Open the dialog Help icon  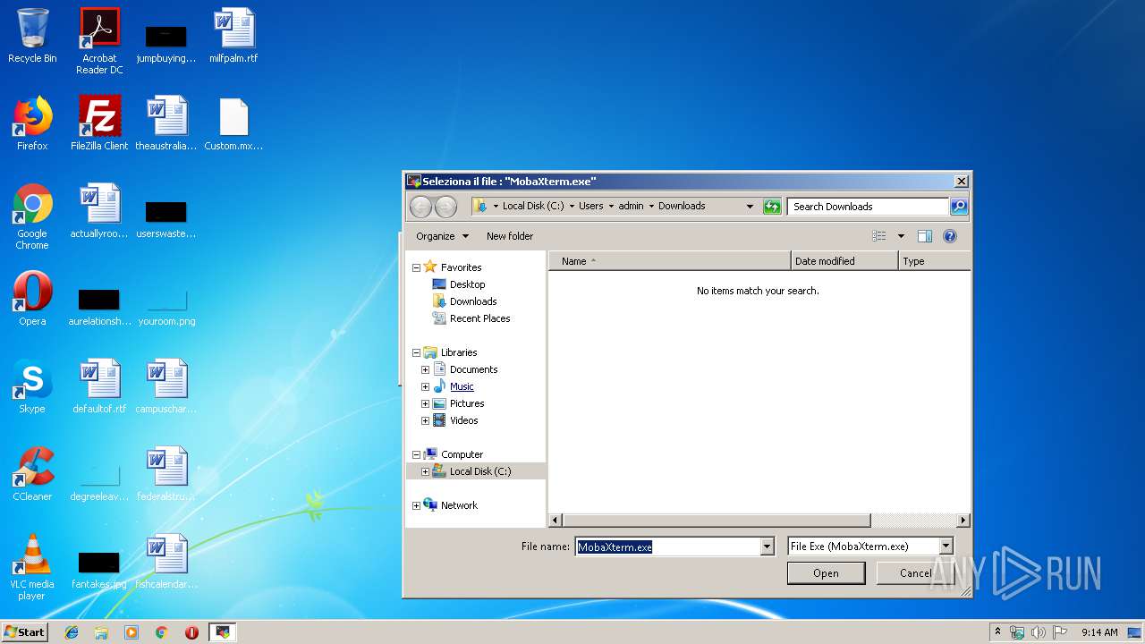950,236
